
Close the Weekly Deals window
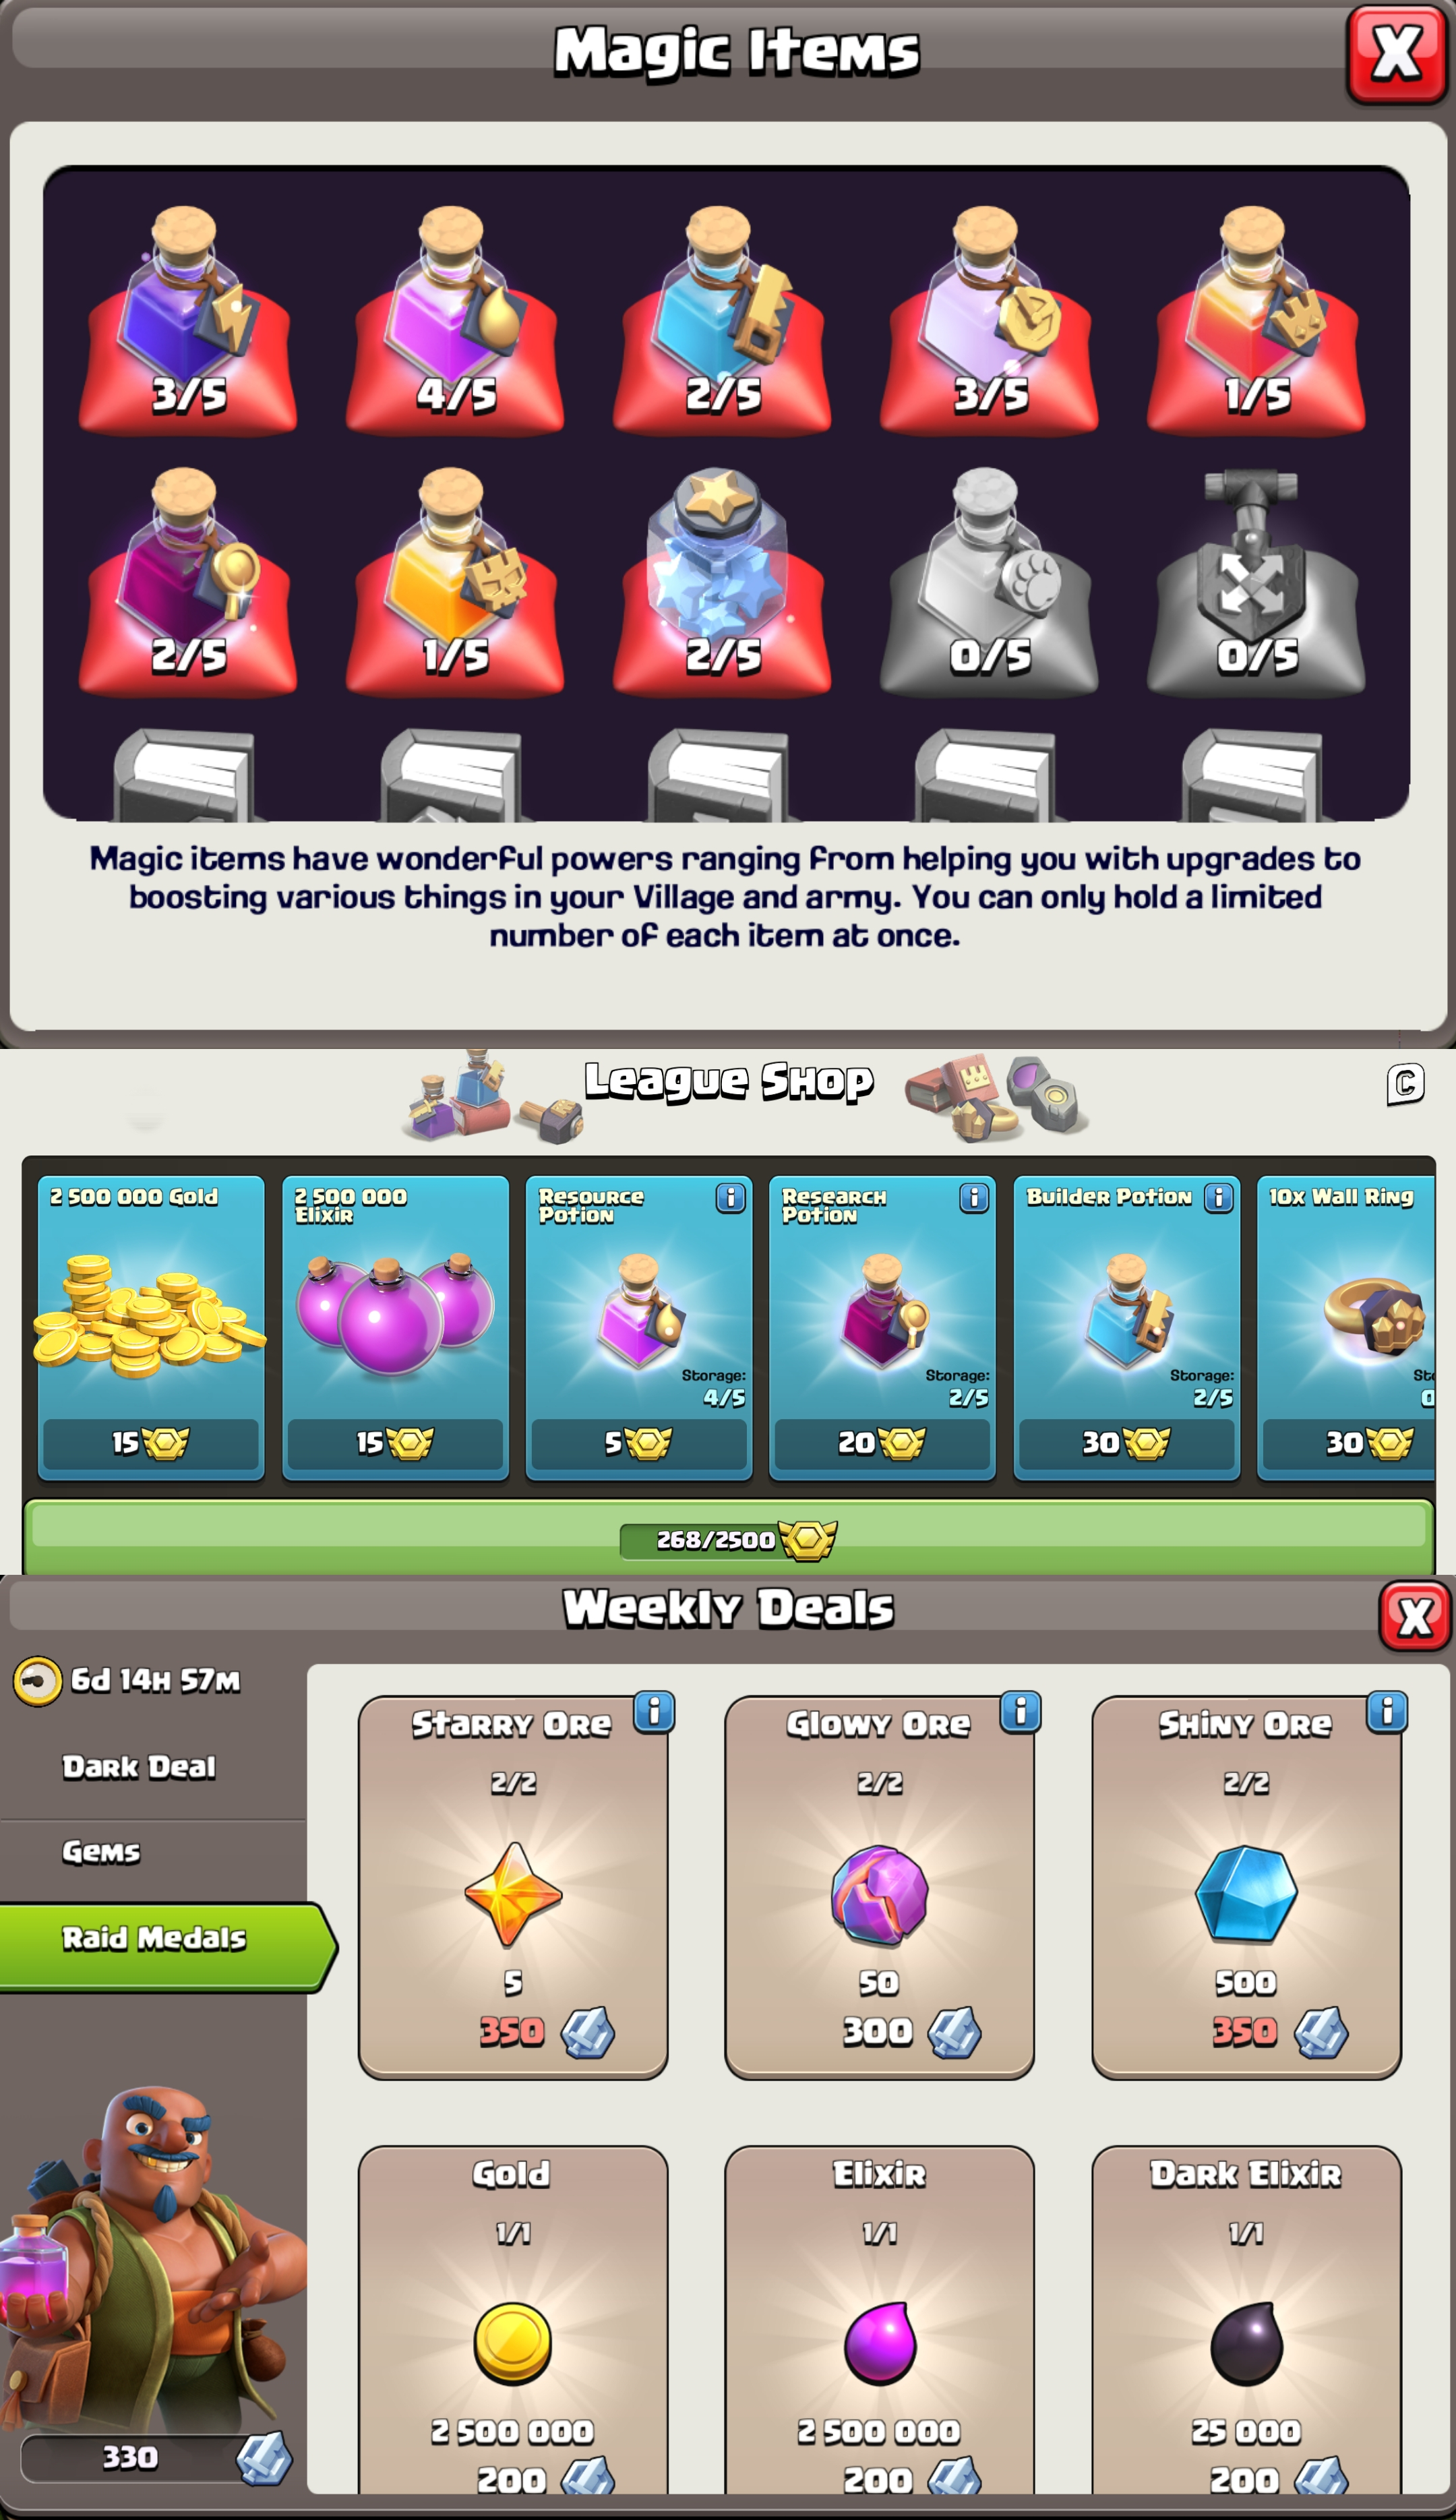click(1414, 1616)
